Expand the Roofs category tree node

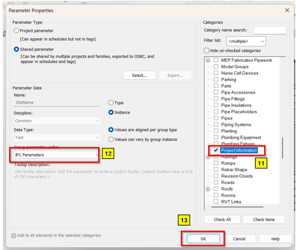[208, 189]
